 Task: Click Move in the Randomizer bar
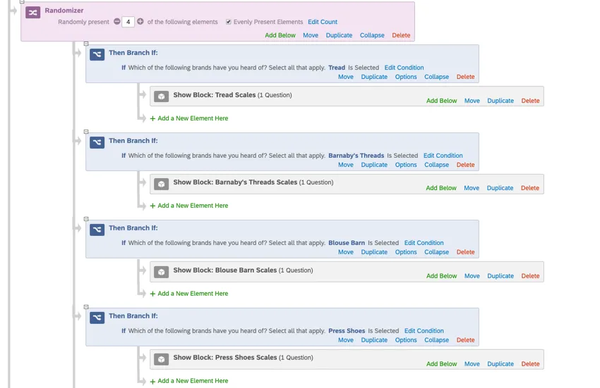coord(311,35)
